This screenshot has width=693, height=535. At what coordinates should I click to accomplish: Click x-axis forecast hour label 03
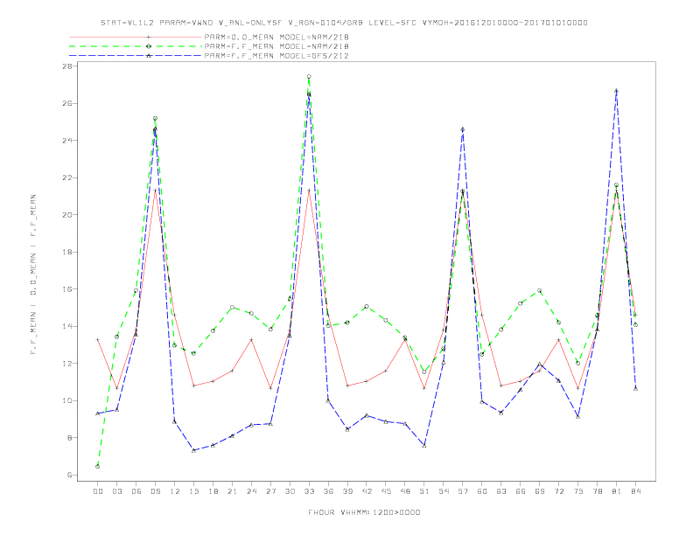(116, 491)
